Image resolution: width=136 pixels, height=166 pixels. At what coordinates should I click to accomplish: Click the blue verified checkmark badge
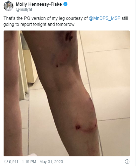(65, 4)
